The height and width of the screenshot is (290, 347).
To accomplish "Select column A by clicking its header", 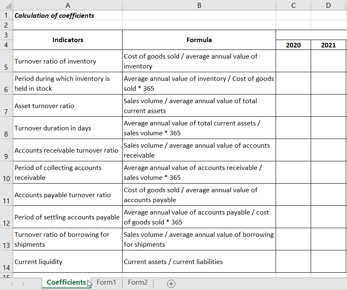I will click(68, 5).
